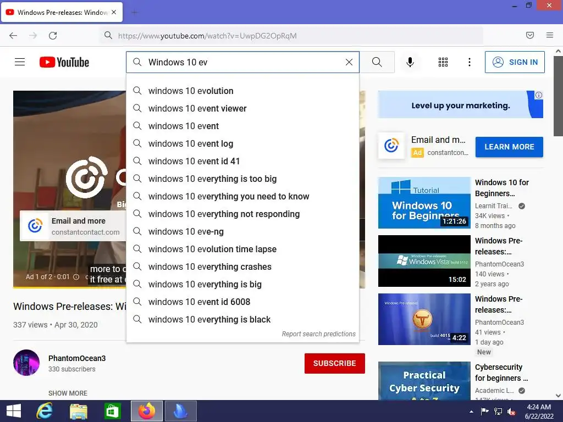
Task: Choose 'windows 10 everything is too big'
Action: tap(242, 179)
